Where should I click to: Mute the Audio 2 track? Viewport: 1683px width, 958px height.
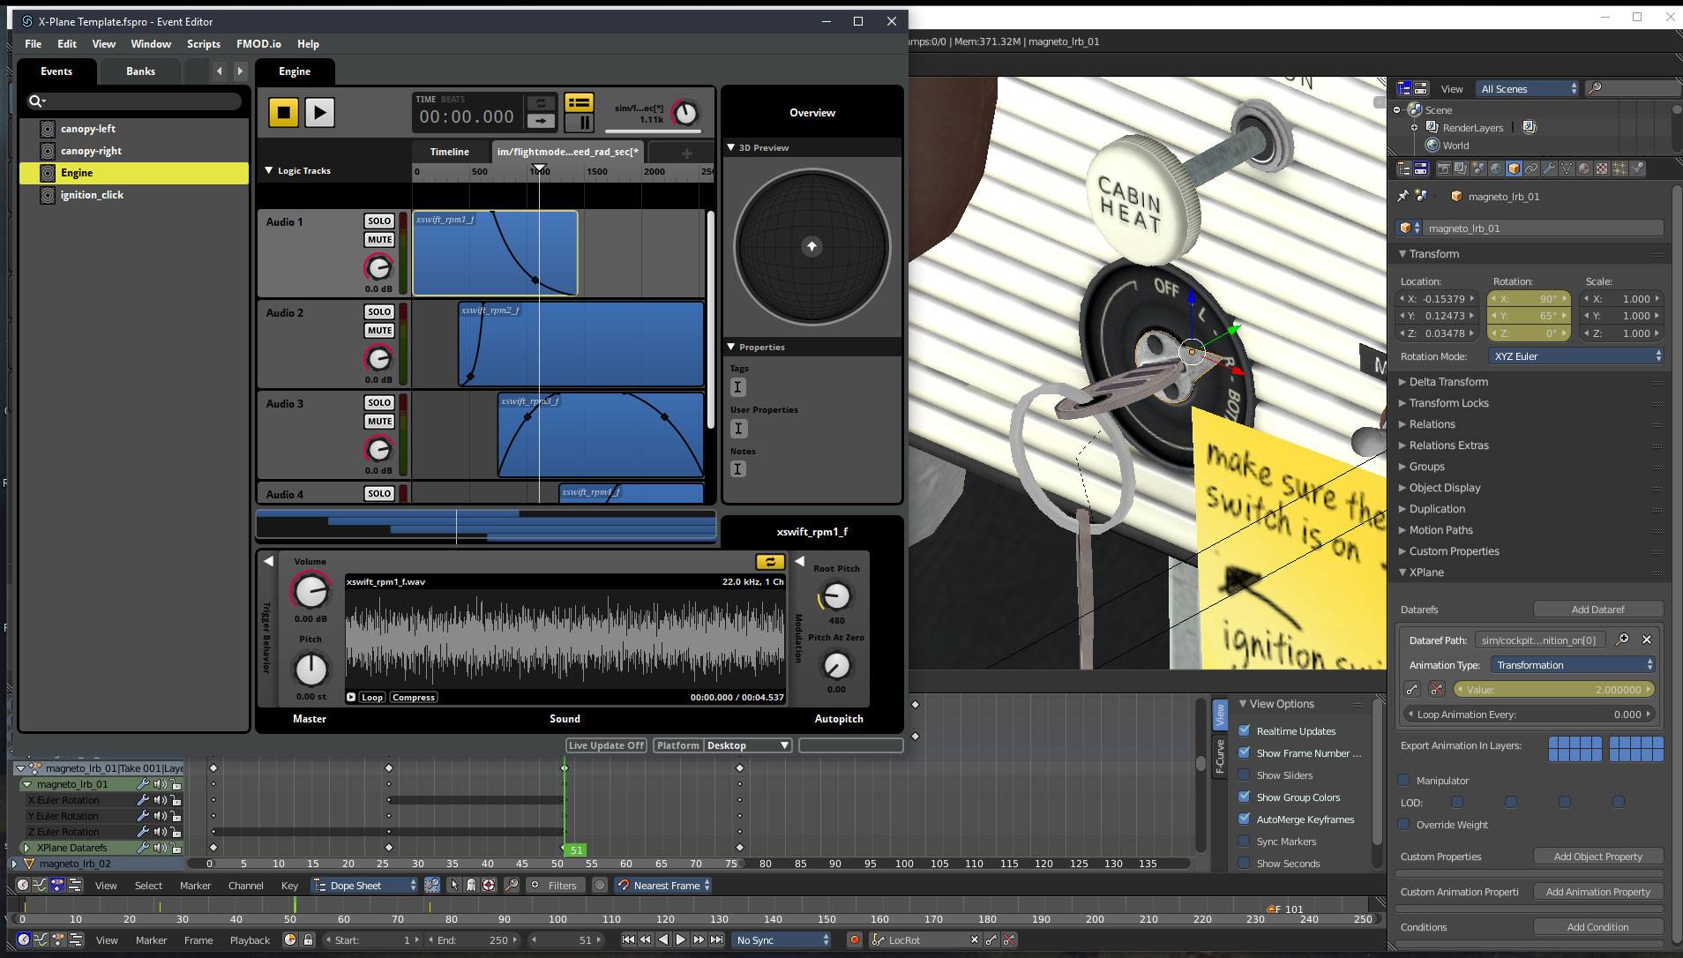click(379, 331)
